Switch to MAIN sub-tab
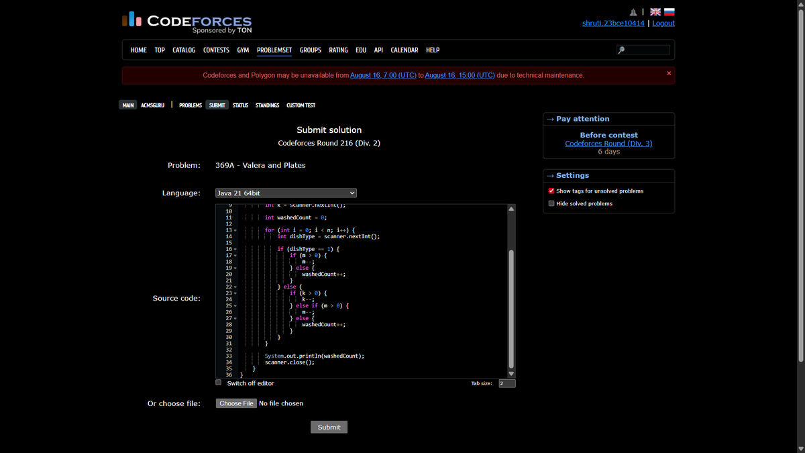Image resolution: width=805 pixels, height=453 pixels. pos(127,105)
